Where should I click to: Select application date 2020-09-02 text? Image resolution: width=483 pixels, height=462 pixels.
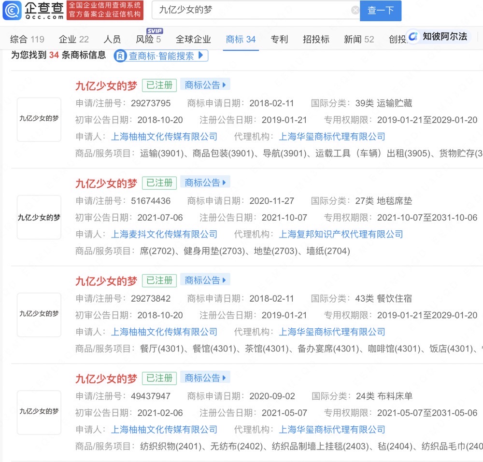tap(272, 396)
